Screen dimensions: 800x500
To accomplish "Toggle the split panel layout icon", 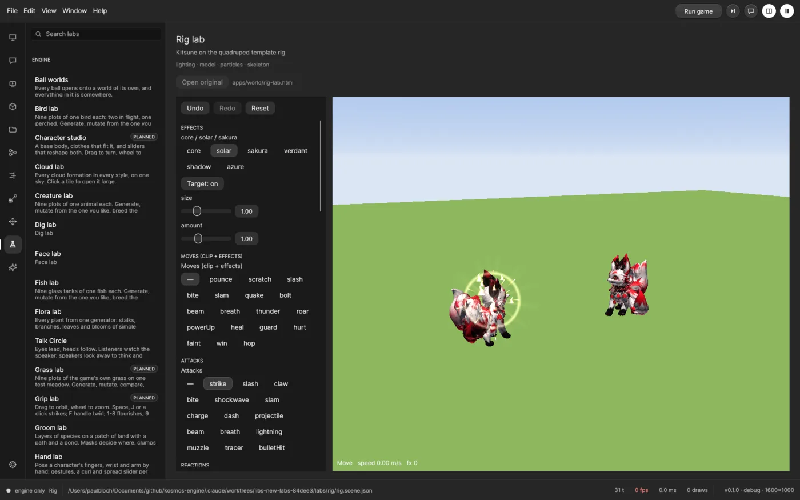I will pyautogui.click(x=769, y=11).
